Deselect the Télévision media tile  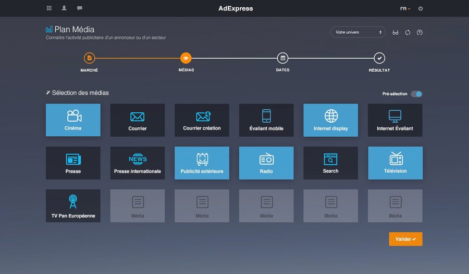(395, 163)
